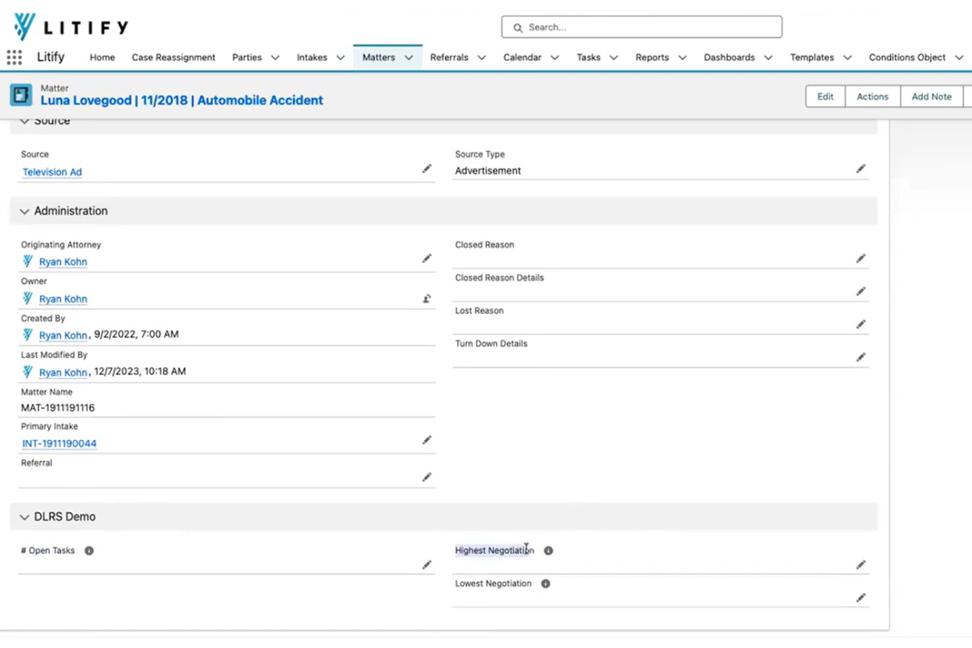Edit the Closed Reason pencil icon

[861, 259]
